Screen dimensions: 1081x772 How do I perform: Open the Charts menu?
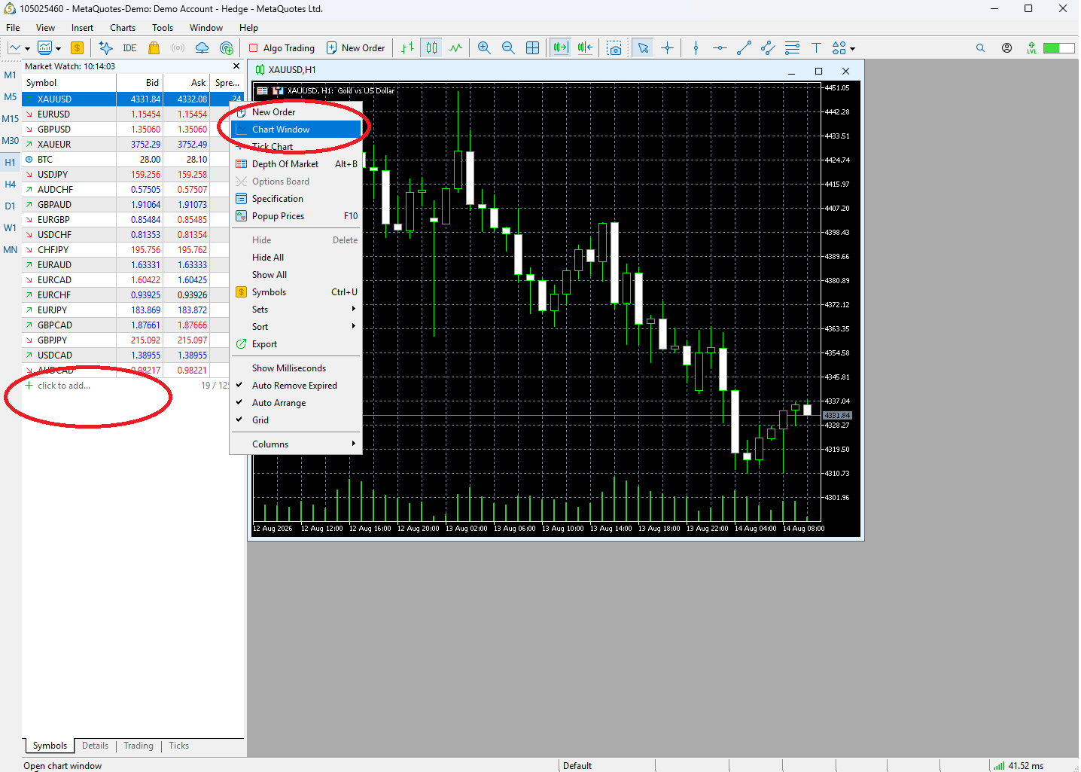tap(123, 28)
